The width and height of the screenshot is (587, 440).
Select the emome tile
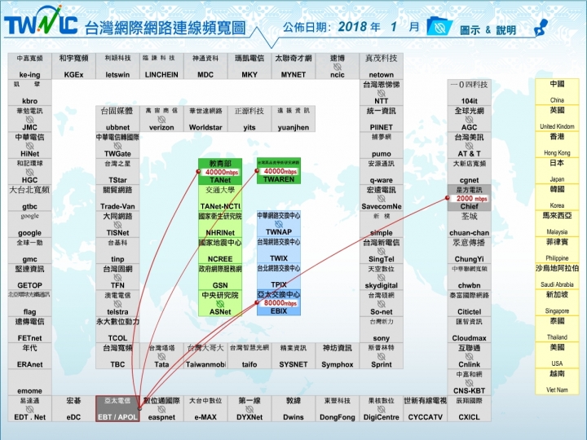coord(29,382)
